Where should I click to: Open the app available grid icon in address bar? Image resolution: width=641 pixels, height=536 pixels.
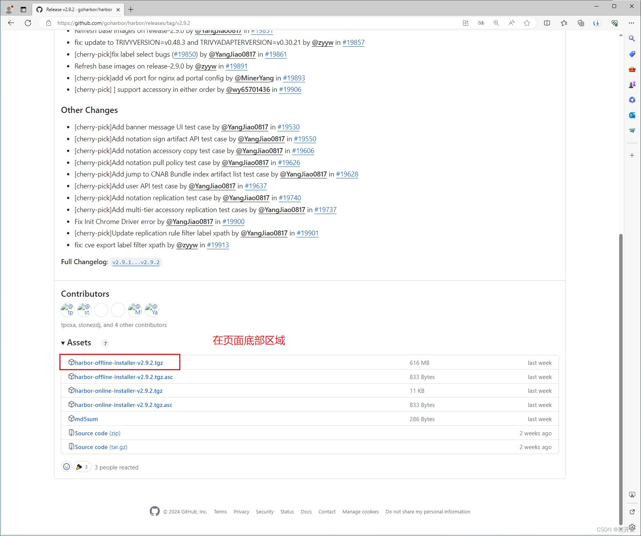point(466,23)
